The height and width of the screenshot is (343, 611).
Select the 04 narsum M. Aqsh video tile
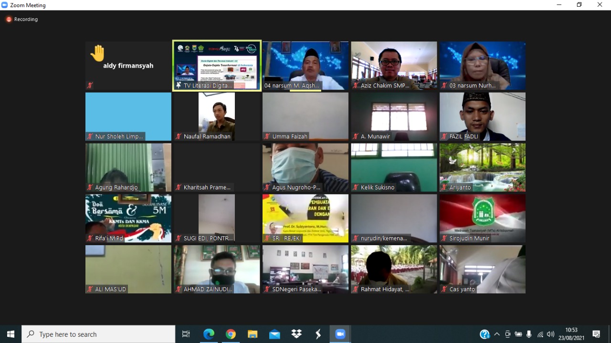(305, 65)
